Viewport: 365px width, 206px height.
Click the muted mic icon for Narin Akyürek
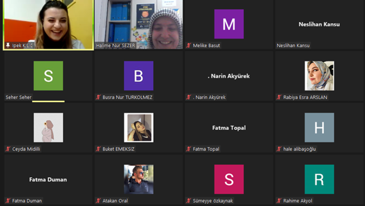(x=188, y=98)
